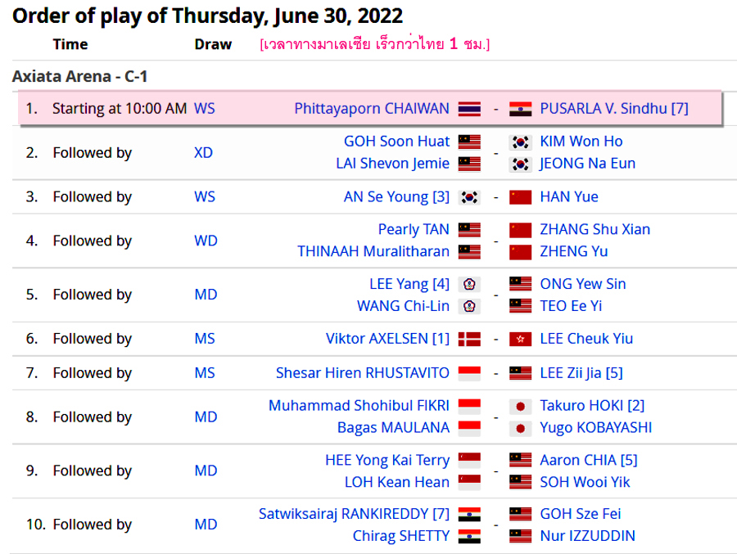Open the XD draw link for match 2
737x554 pixels.
(204, 153)
